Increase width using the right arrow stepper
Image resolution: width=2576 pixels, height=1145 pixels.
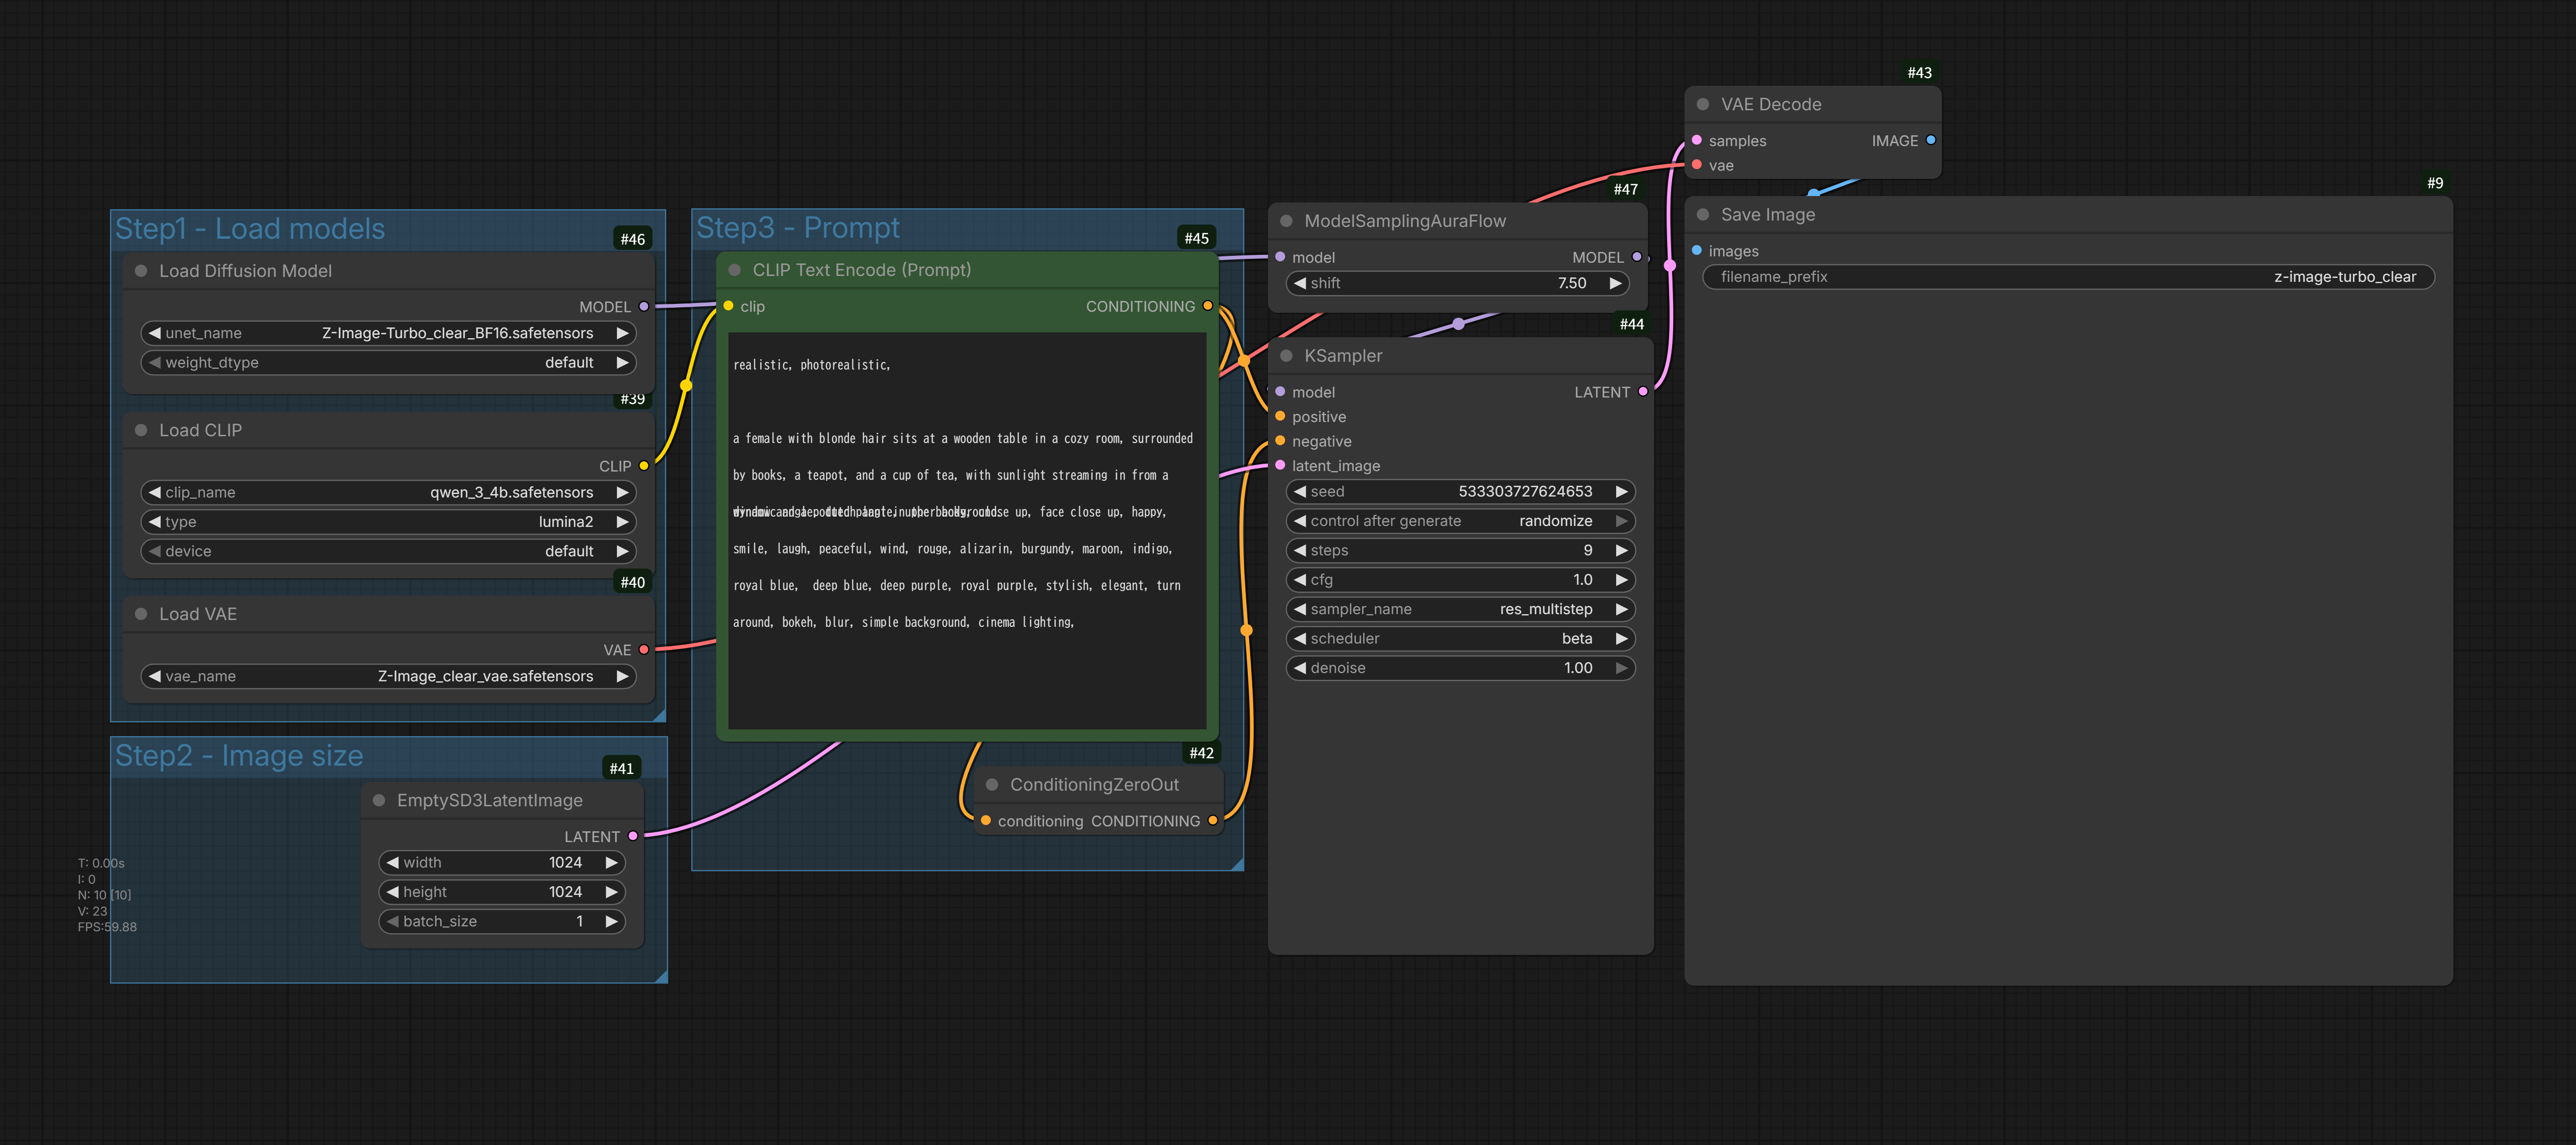coord(611,862)
